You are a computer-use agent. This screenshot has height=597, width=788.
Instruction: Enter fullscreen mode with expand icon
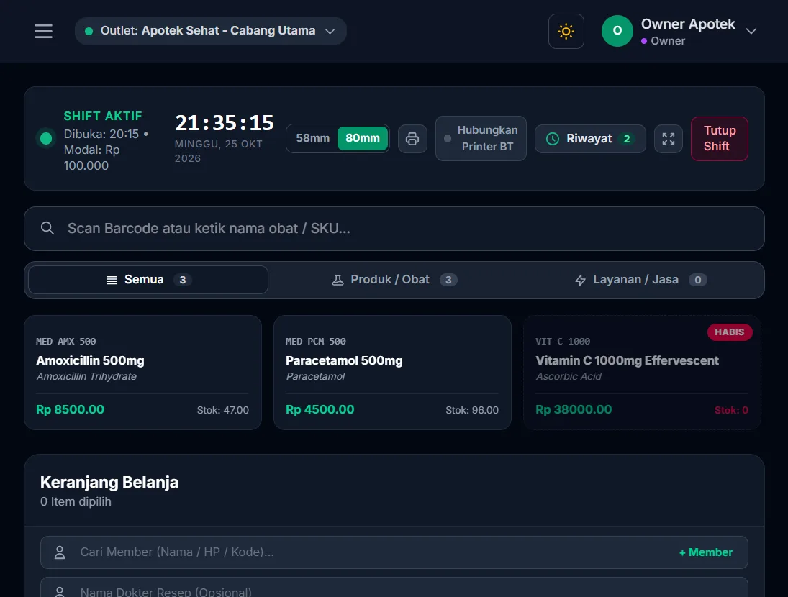coord(669,139)
